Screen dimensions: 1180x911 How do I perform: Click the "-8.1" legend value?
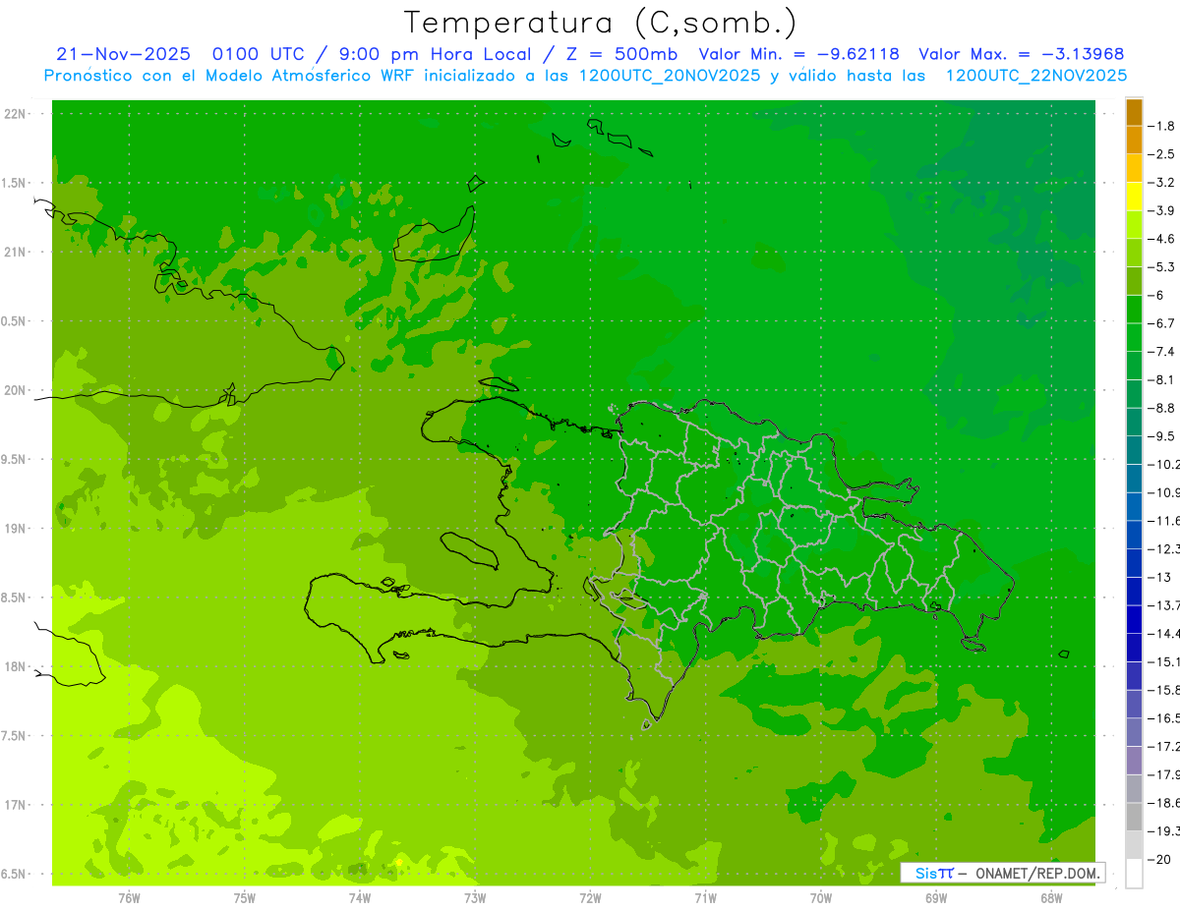coord(1161,379)
